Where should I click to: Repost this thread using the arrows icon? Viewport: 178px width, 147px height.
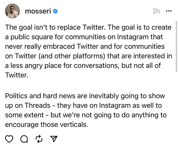pyautogui.click(x=39, y=139)
